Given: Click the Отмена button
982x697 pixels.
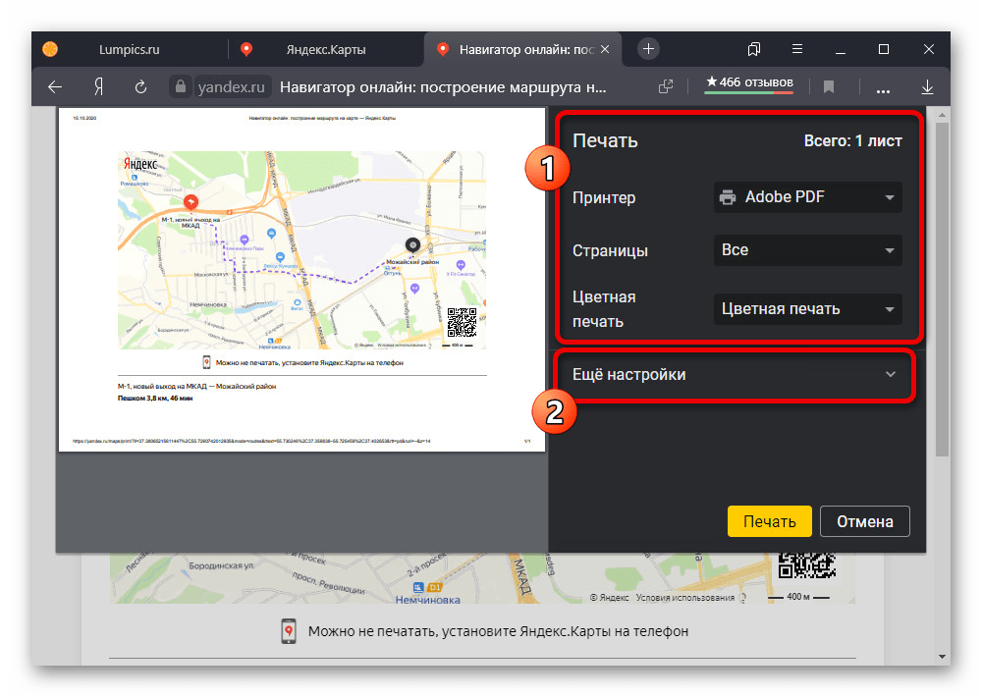Looking at the screenshot, I should [864, 521].
